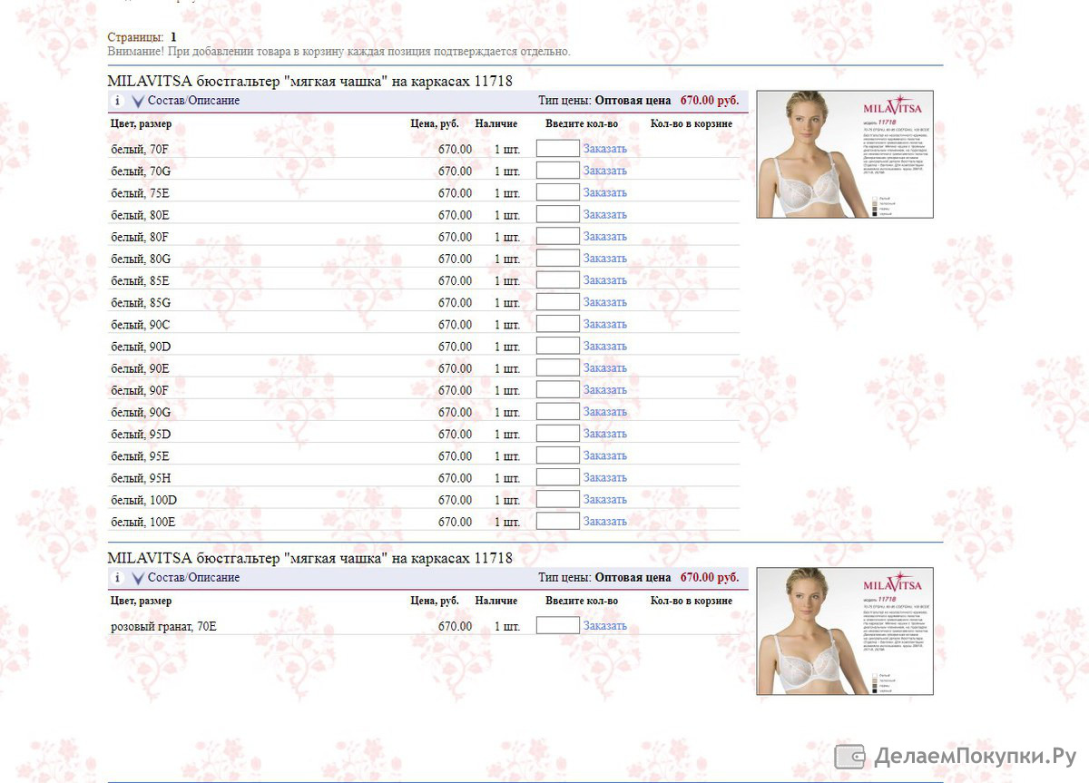The width and height of the screenshot is (1089, 783).
Task: Order белый, 90C via Заказать
Action: coord(605,324)
